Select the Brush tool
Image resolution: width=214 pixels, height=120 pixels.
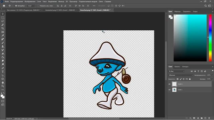(x=3, y=43)
